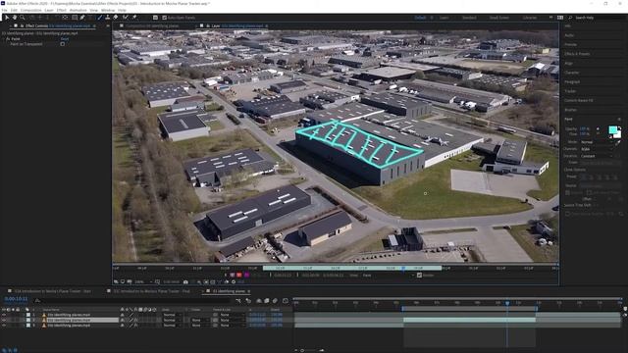This screenshot has height=353, width=628.
Task: Switch to the Composition viewer tab
Action: click(152, 25)
